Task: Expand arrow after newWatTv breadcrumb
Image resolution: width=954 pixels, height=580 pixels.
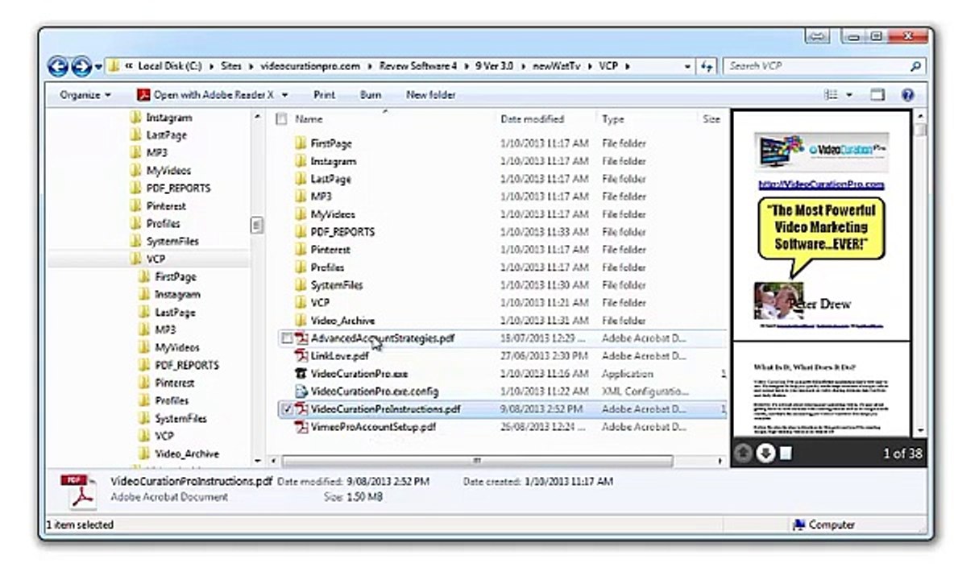Action: pos(590,66)
